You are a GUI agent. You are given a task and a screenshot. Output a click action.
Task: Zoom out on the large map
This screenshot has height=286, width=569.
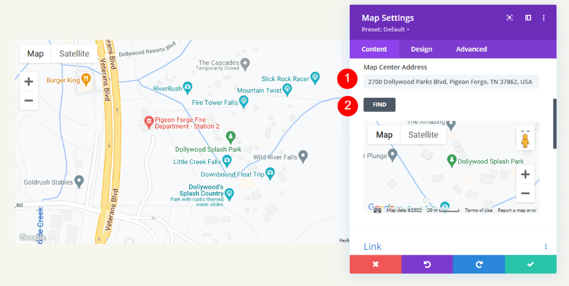(28, 100)
